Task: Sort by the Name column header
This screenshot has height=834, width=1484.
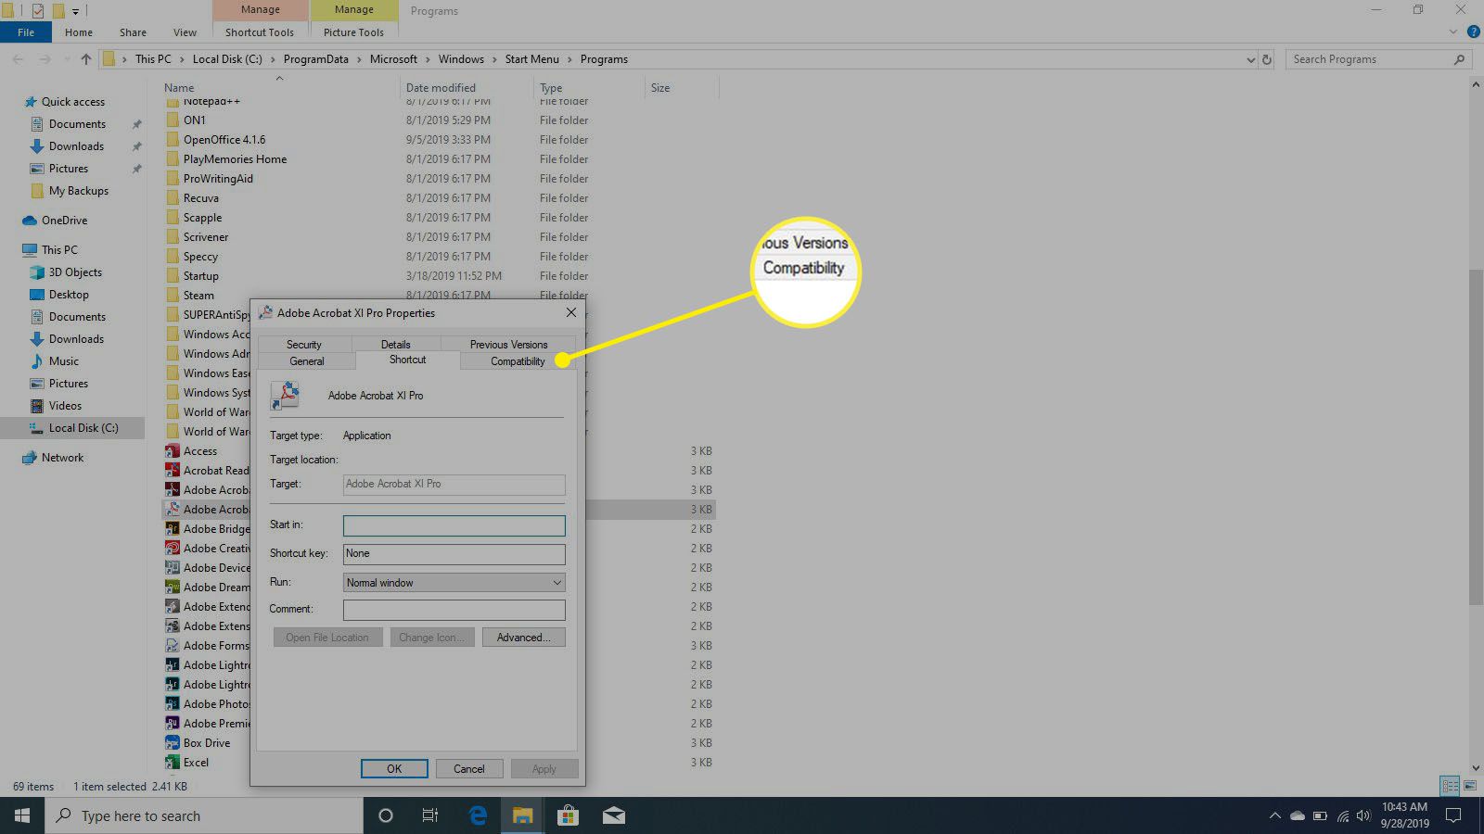Action: click(179, 88)
